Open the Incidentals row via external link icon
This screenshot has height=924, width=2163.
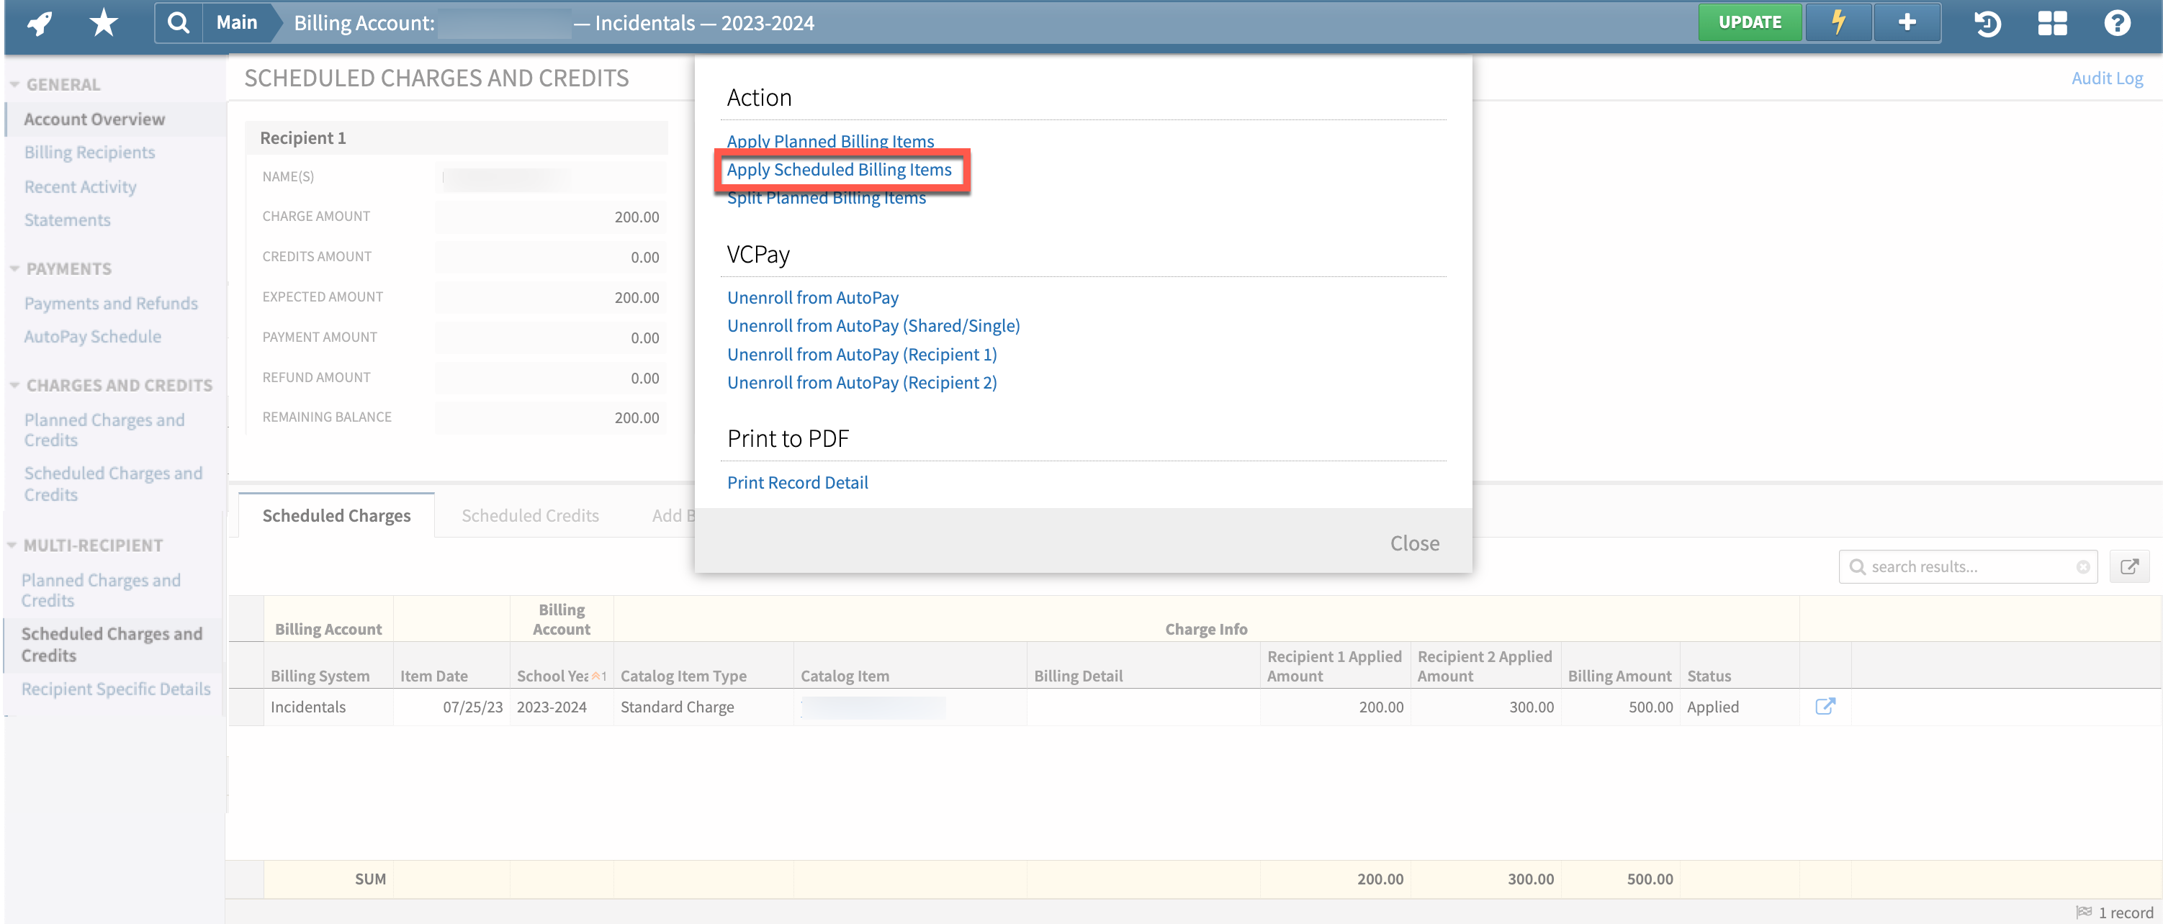[1827, 707]
